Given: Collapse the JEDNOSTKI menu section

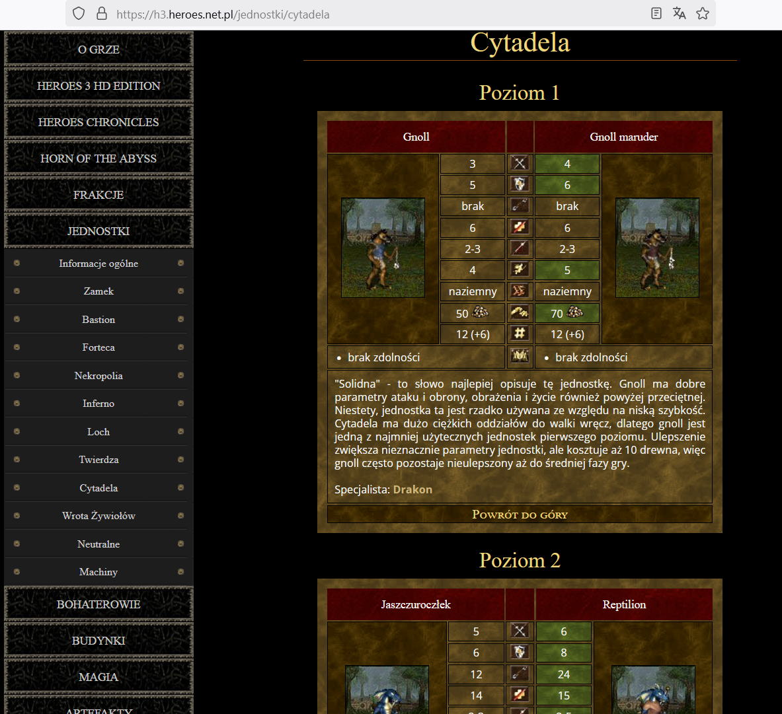Looking at the screenshot, I should point(98,231).
